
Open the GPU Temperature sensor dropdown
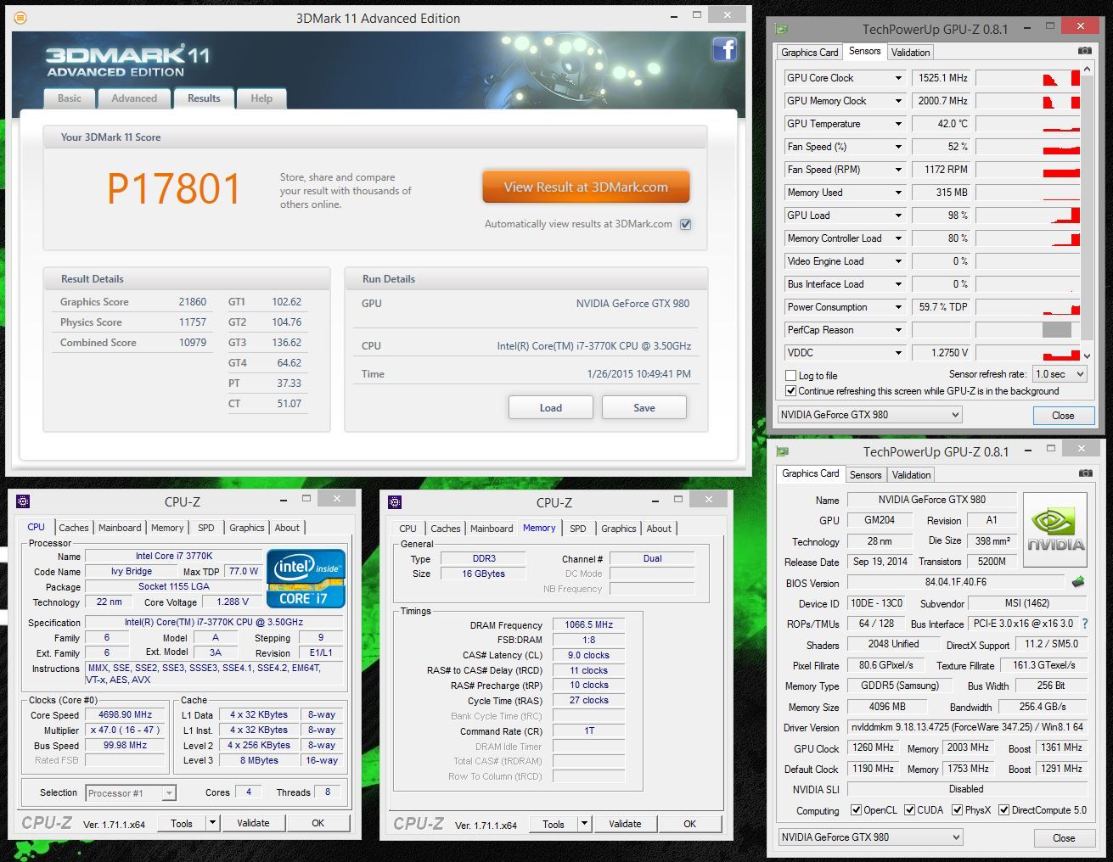coord(898,124)
